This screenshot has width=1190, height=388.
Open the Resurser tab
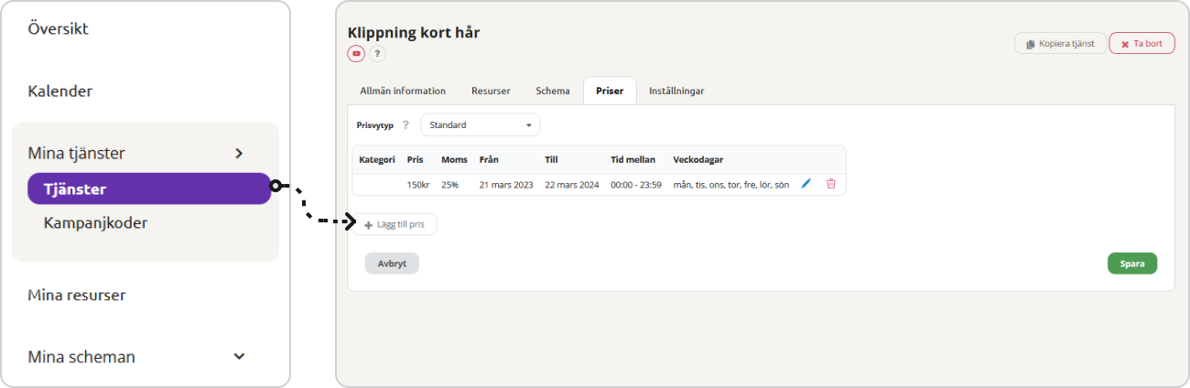pyautogui.click(x=491, y=92)
